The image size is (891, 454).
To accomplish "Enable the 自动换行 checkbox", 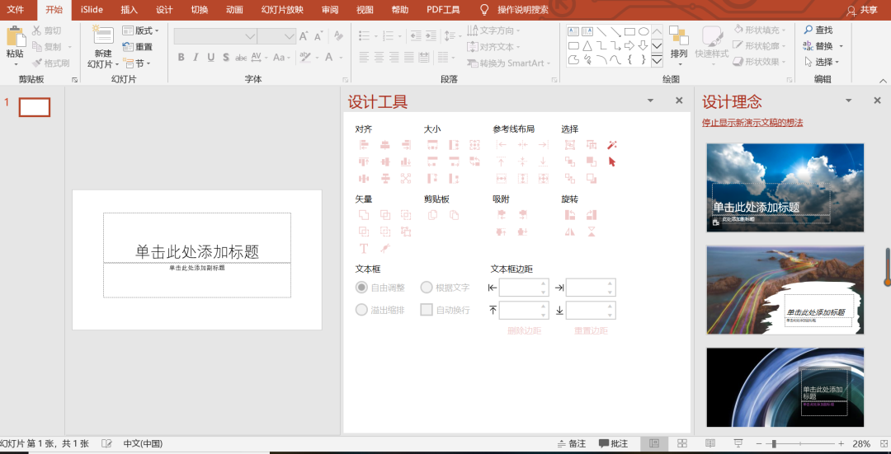I will [x=427, y=310].
